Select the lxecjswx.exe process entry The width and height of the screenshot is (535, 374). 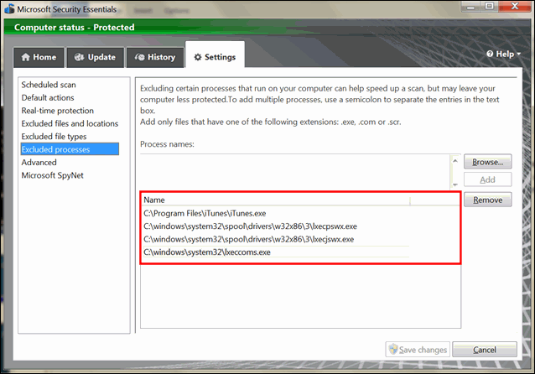pyautogui.click(x=276, y=239)
